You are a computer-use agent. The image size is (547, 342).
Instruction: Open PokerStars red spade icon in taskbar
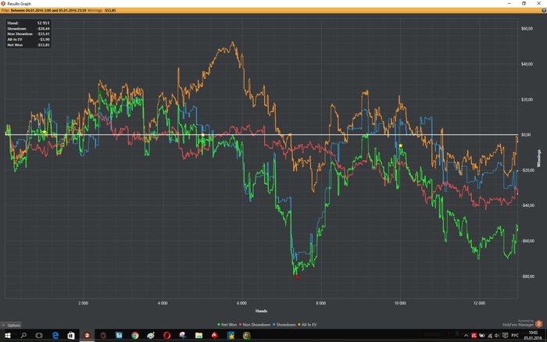pyautogui.click(x=215, y=336)
